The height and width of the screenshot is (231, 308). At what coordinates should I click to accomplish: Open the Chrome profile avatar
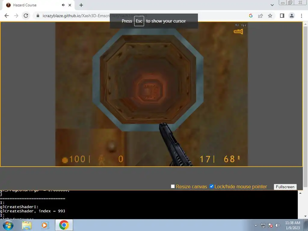click(x=292, y=16)
